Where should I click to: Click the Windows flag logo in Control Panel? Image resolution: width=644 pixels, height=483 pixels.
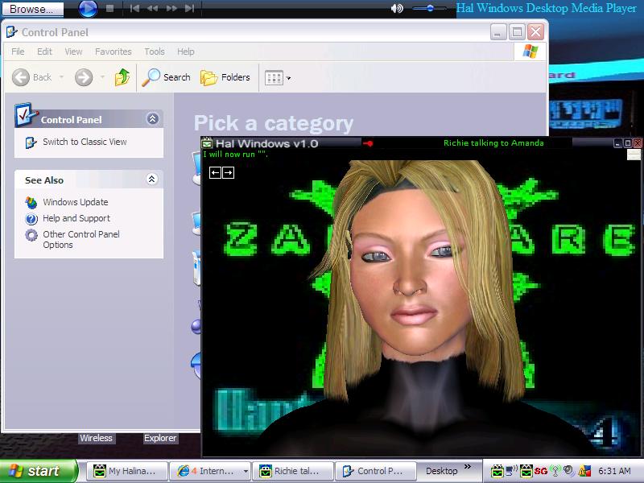click(530, 52)
